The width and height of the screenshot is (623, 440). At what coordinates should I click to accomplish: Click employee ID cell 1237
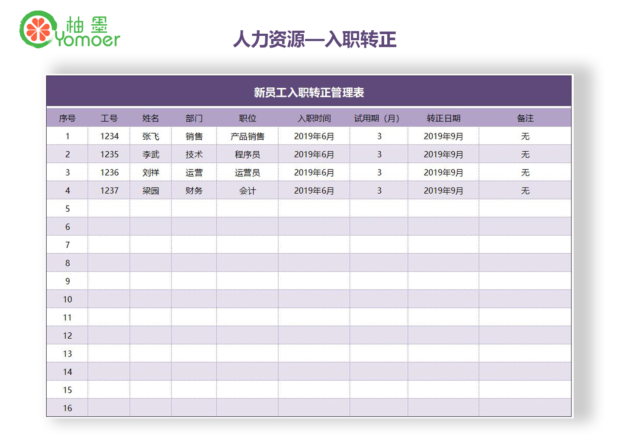109,191
